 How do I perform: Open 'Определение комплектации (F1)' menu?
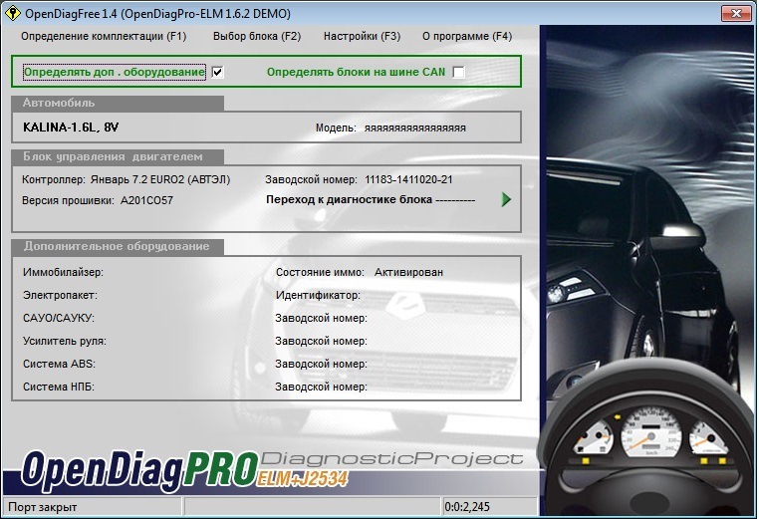pos(104,36)
